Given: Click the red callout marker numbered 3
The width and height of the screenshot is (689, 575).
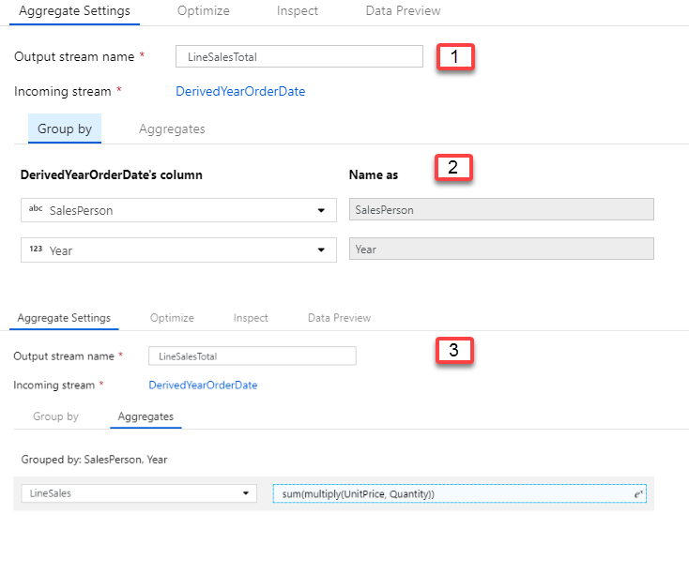Looking at the screenshot, I should [x=453, y=351].
